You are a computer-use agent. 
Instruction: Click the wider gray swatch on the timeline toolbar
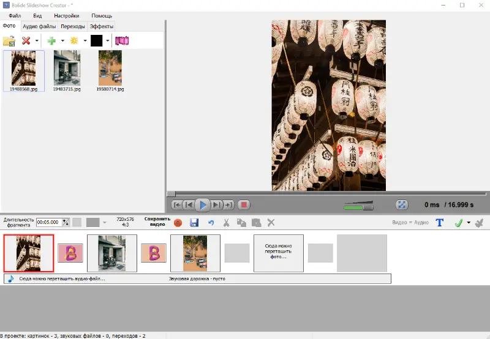[93, 223]
